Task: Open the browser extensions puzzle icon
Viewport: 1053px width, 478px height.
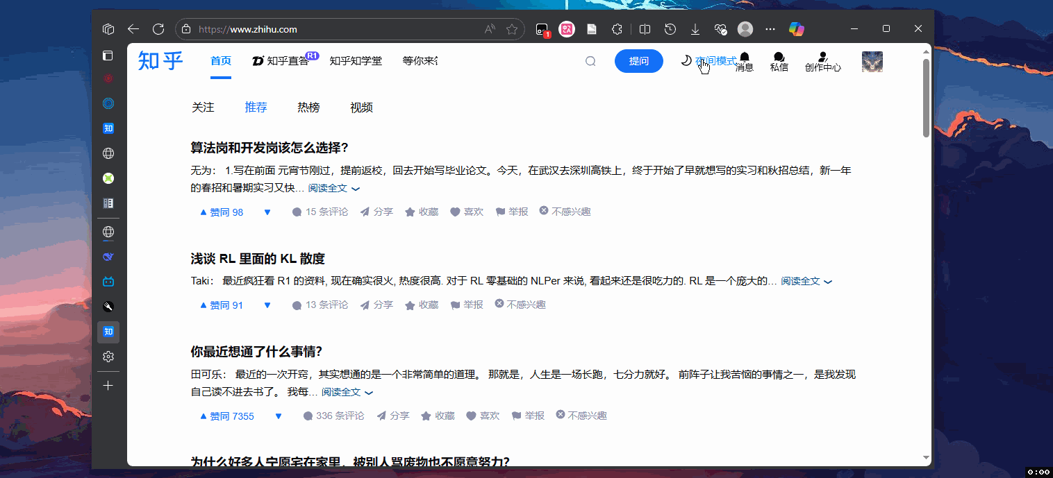Action: tap(617, 29)
